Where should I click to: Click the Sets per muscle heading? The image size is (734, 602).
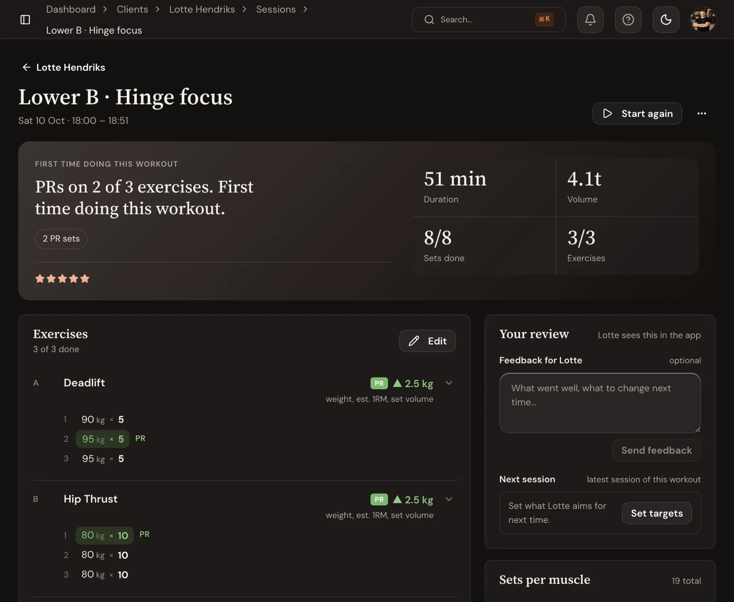(x=544, y=580)
